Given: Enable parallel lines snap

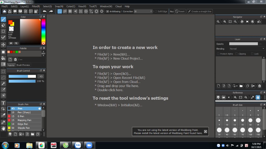Looking at the screenshot, I should (x=65, y=11).
